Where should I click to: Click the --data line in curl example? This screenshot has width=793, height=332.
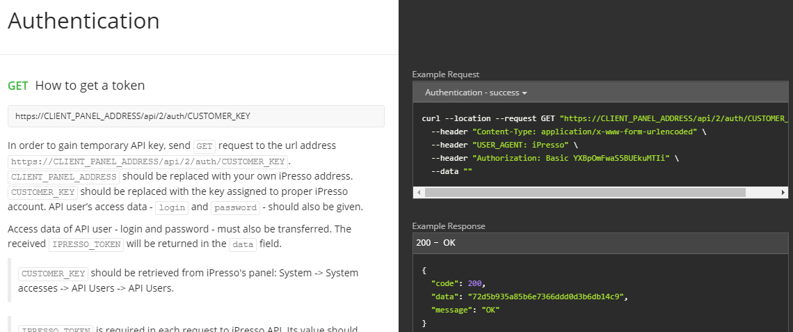click(451, 171)
